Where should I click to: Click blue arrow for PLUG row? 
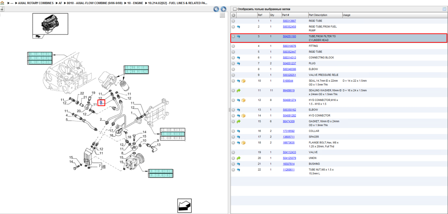pyautogui.click(x=238, y=63)
